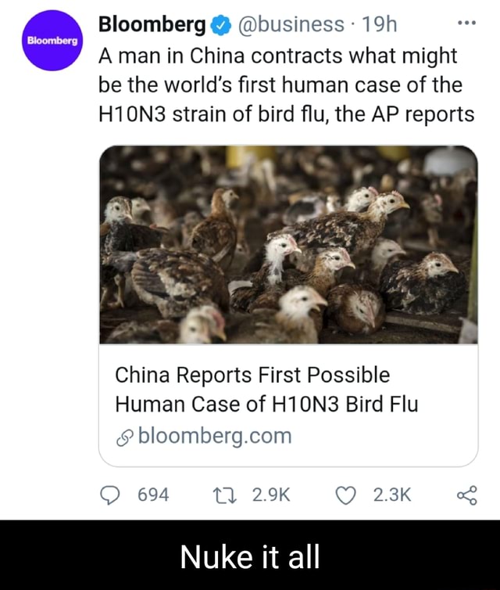Click the 19h timestamp
The height and width of the screenshot is (590, 500).
coord(380,24)
